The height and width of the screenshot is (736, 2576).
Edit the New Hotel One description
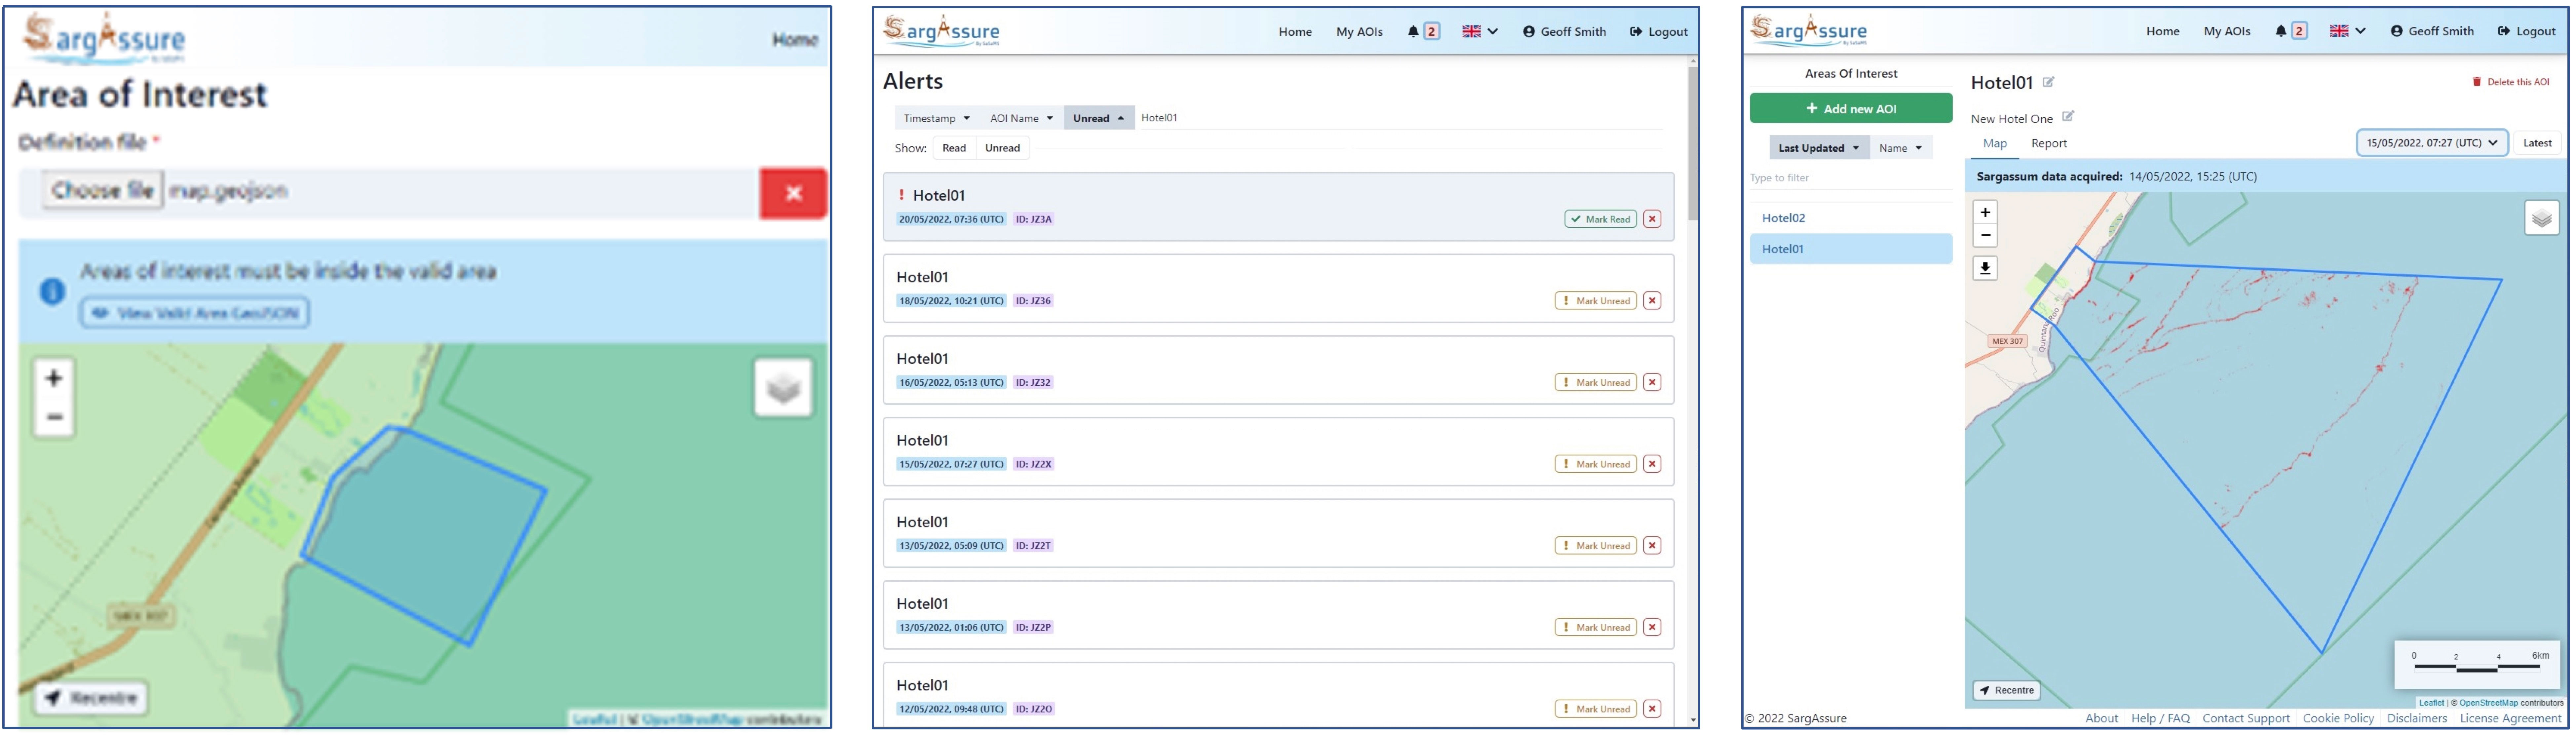click(x=2068, y=117)
